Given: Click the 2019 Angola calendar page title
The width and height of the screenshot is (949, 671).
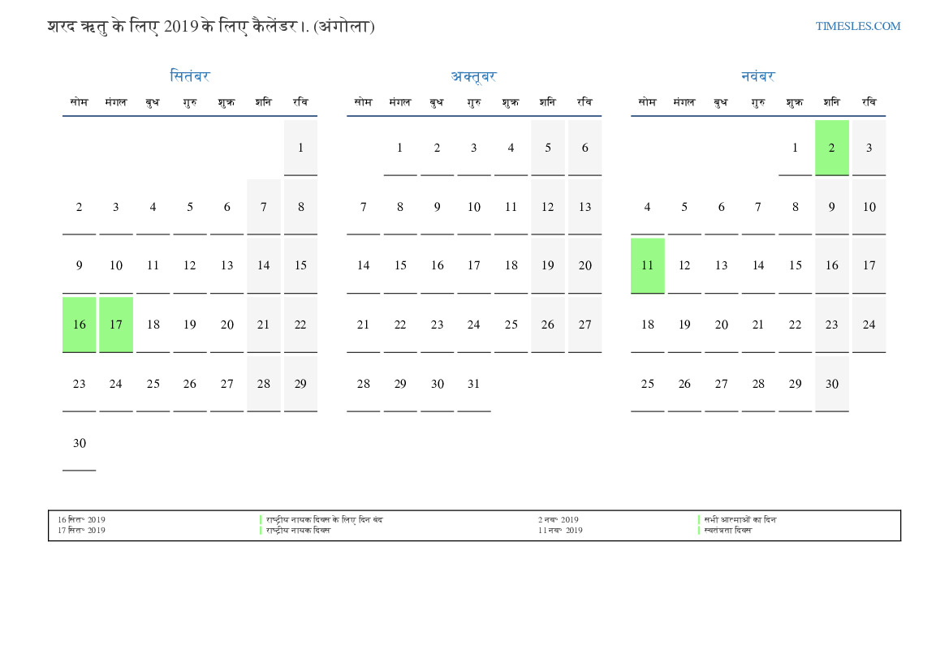Looking at the screenshot, I should [211, 27].
